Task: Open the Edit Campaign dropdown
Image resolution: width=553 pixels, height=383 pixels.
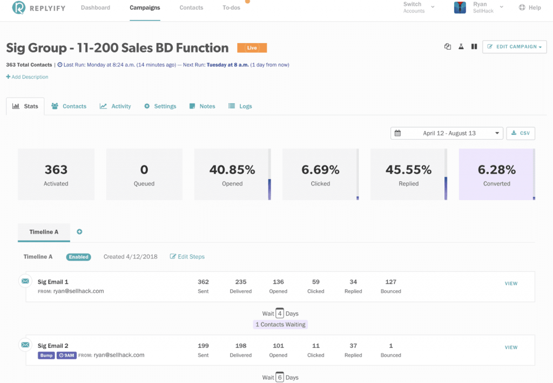Action: 514,46
